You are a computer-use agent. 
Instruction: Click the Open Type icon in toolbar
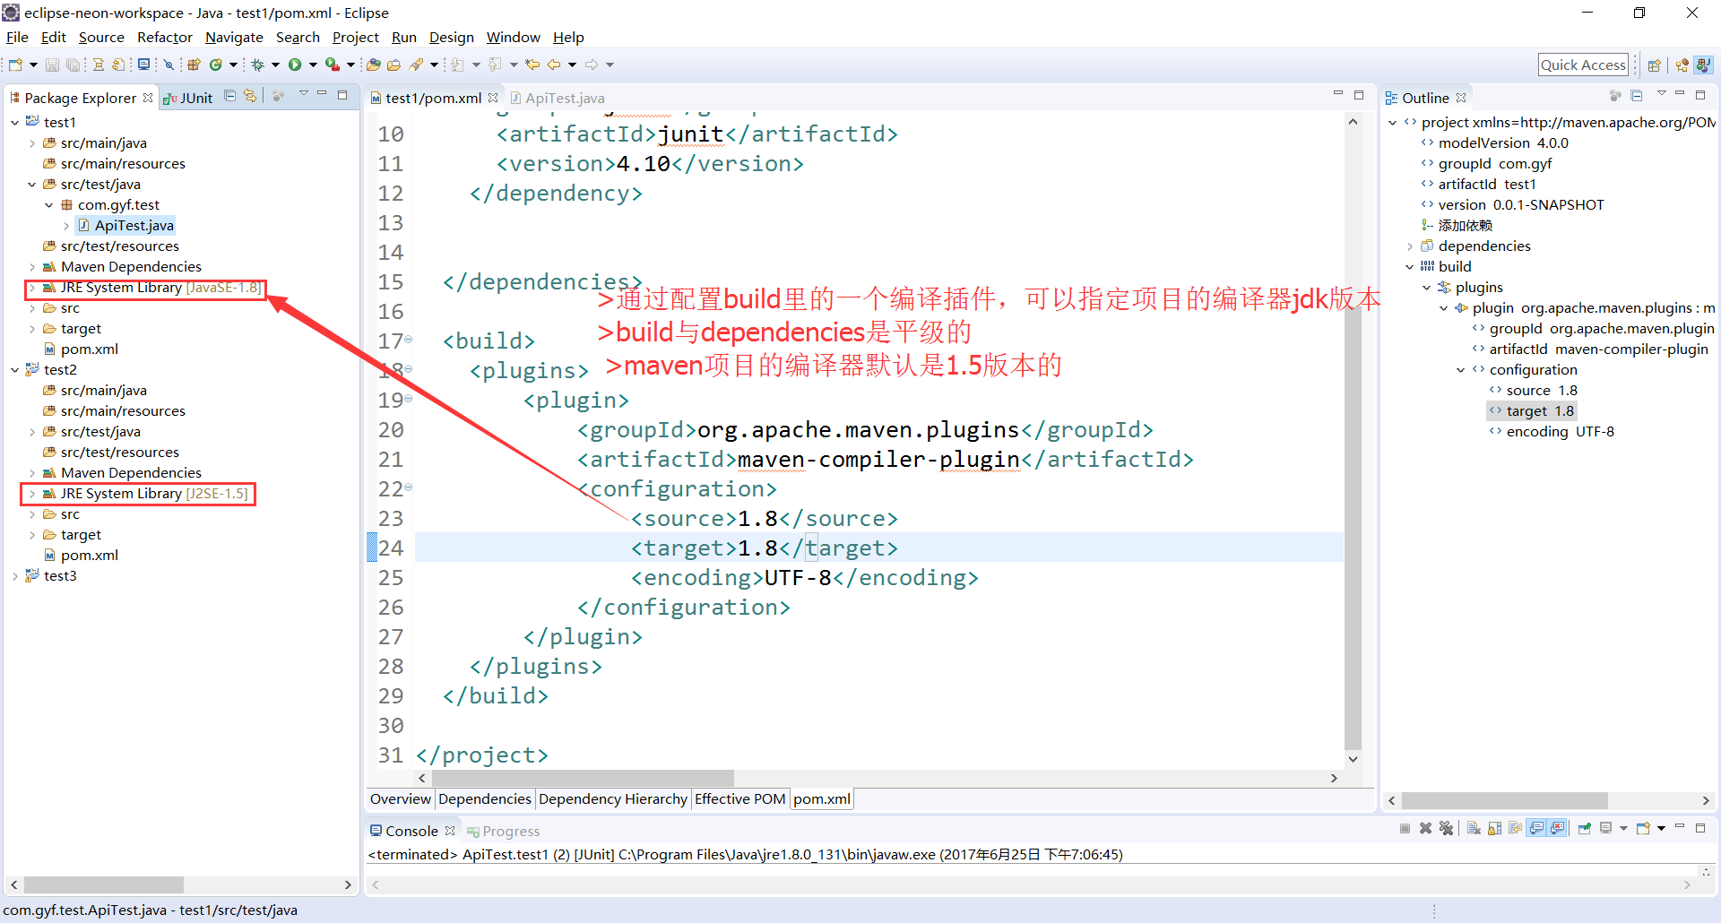[x=374, y=65]
